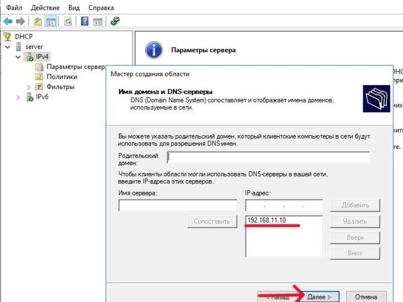Click the Далее button in the wizard
The image size is (403, 302).
(319, 296)
